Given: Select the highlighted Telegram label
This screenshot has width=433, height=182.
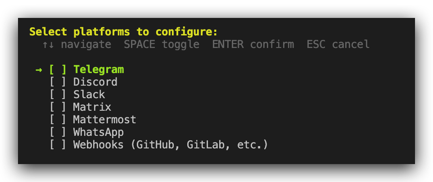Looking at the screenshot, I should point(99,69).
